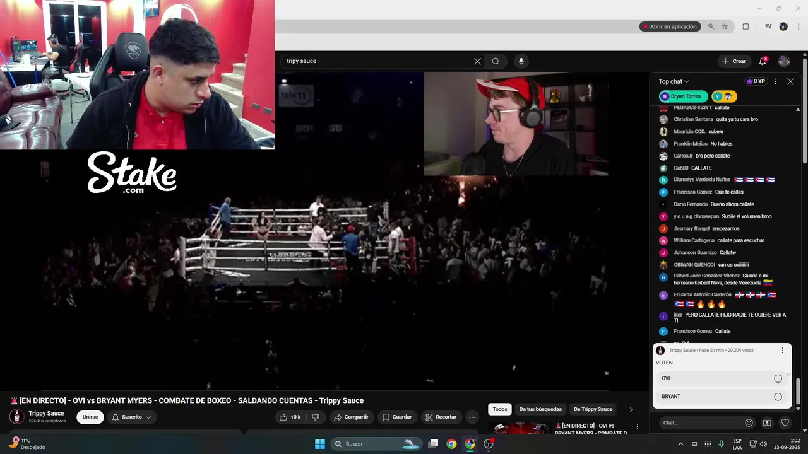Viewport: 808px width, 454px height.
Task: Open more video actions ellipsis
Action: [x=472, y=417]
